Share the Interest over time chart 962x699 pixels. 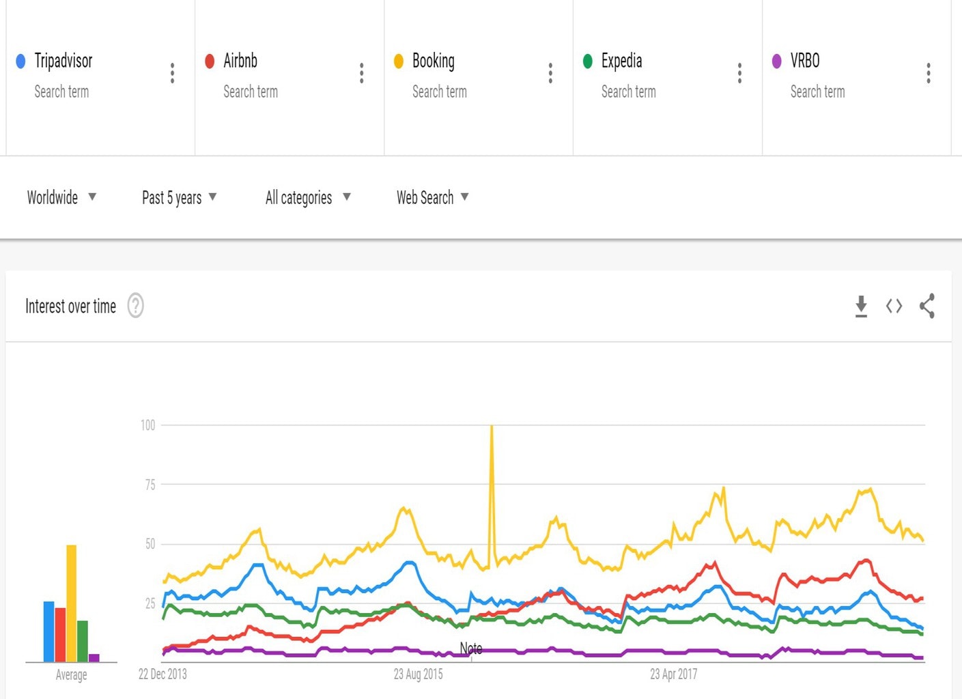tap(926, 306)
